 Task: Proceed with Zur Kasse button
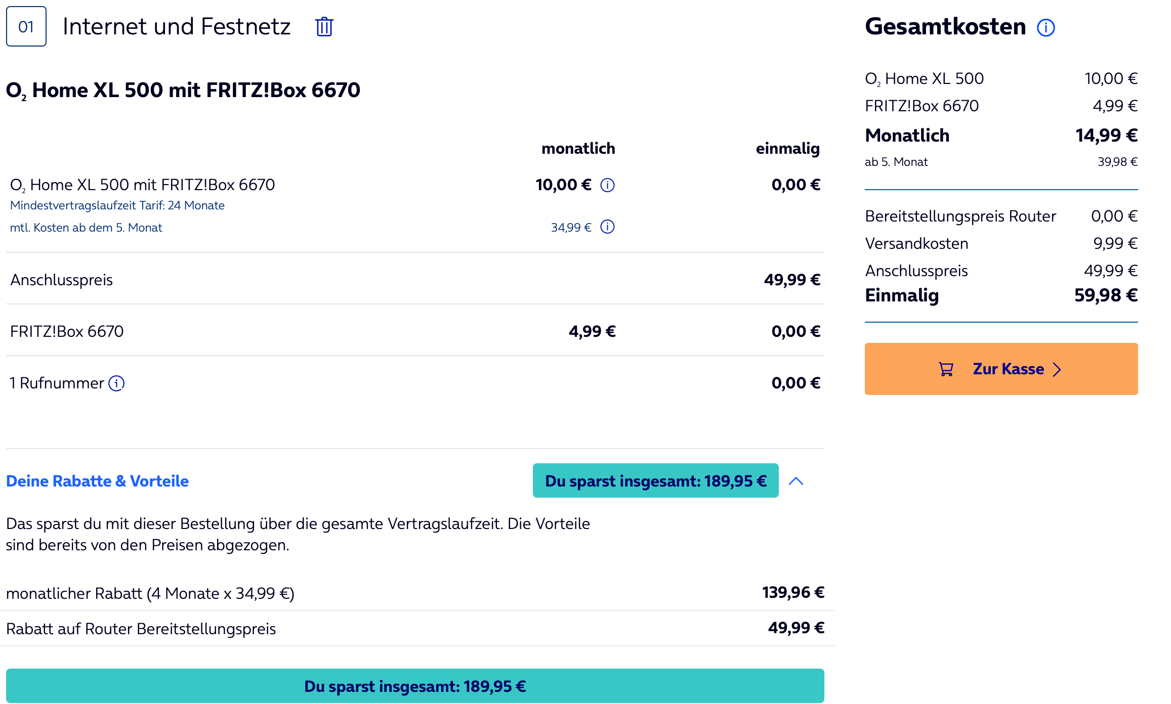(x=1001, y=369)
